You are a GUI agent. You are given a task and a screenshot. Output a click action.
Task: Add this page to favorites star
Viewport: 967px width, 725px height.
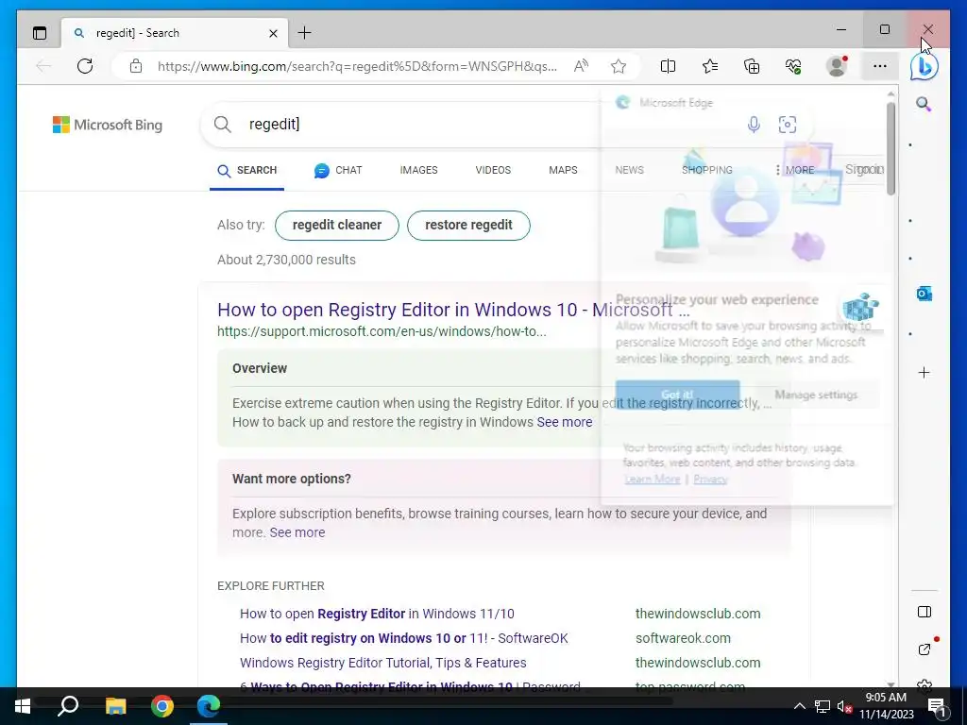(619, 66)
